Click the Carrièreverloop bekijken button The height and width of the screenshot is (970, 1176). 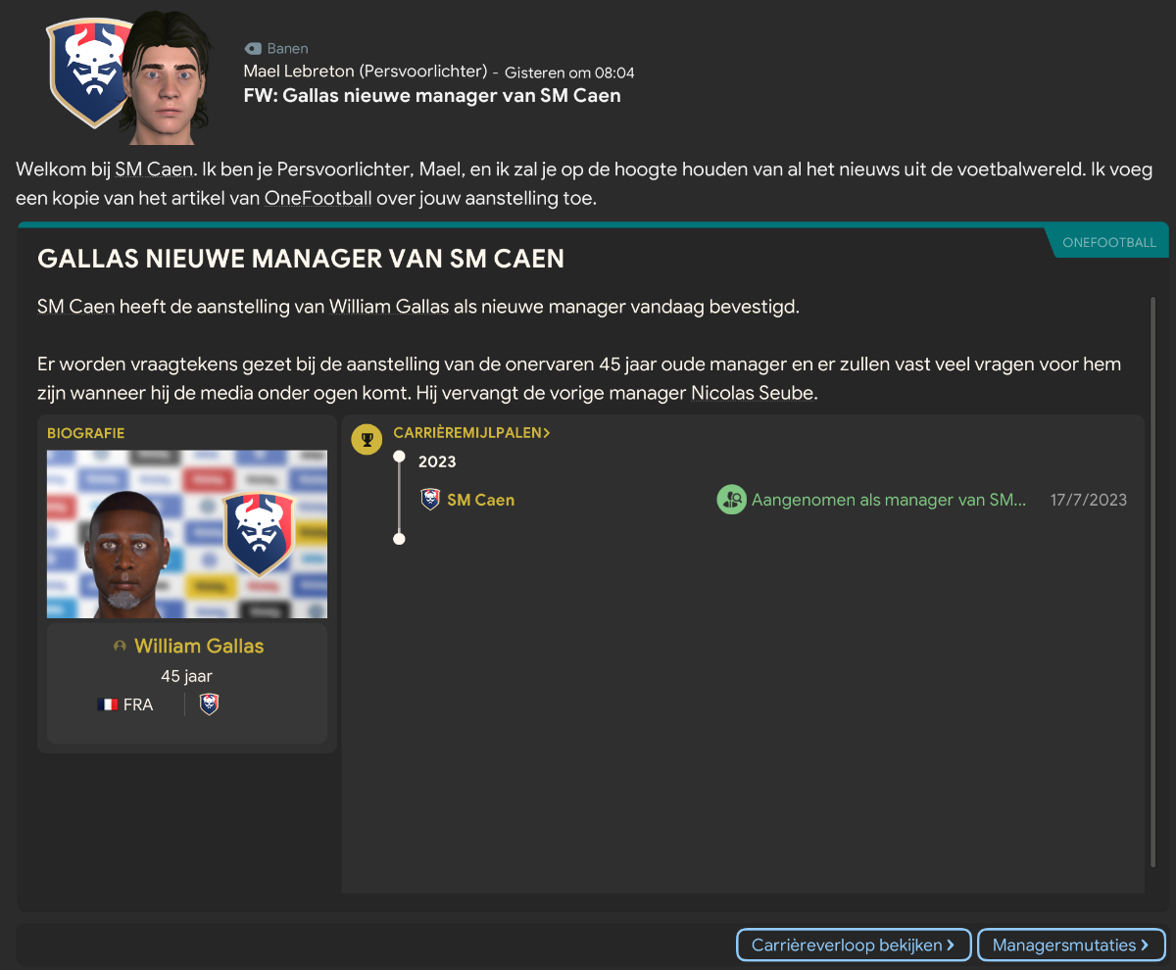[x=854, y=946]
